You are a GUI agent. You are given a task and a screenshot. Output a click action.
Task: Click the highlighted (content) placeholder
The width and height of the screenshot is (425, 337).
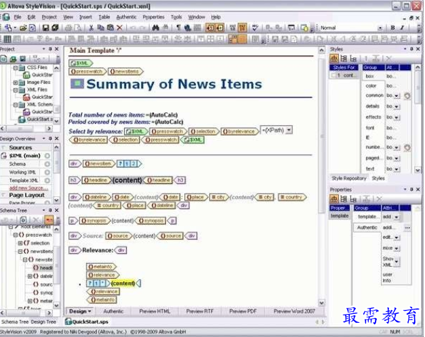tap(123, 284)
